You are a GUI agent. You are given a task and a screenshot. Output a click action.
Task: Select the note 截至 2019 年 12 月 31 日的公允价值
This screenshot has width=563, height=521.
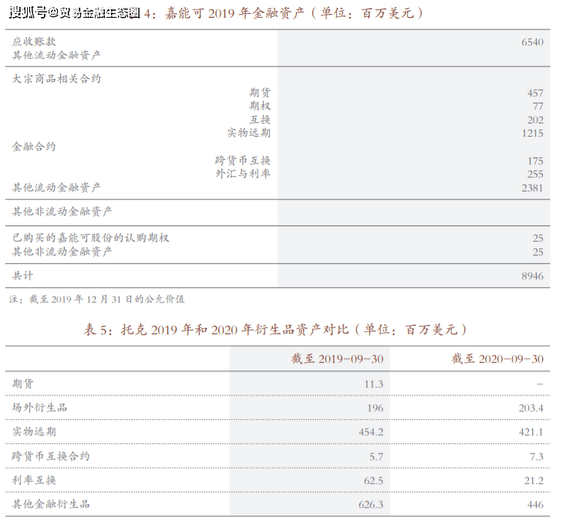[106, 299]
